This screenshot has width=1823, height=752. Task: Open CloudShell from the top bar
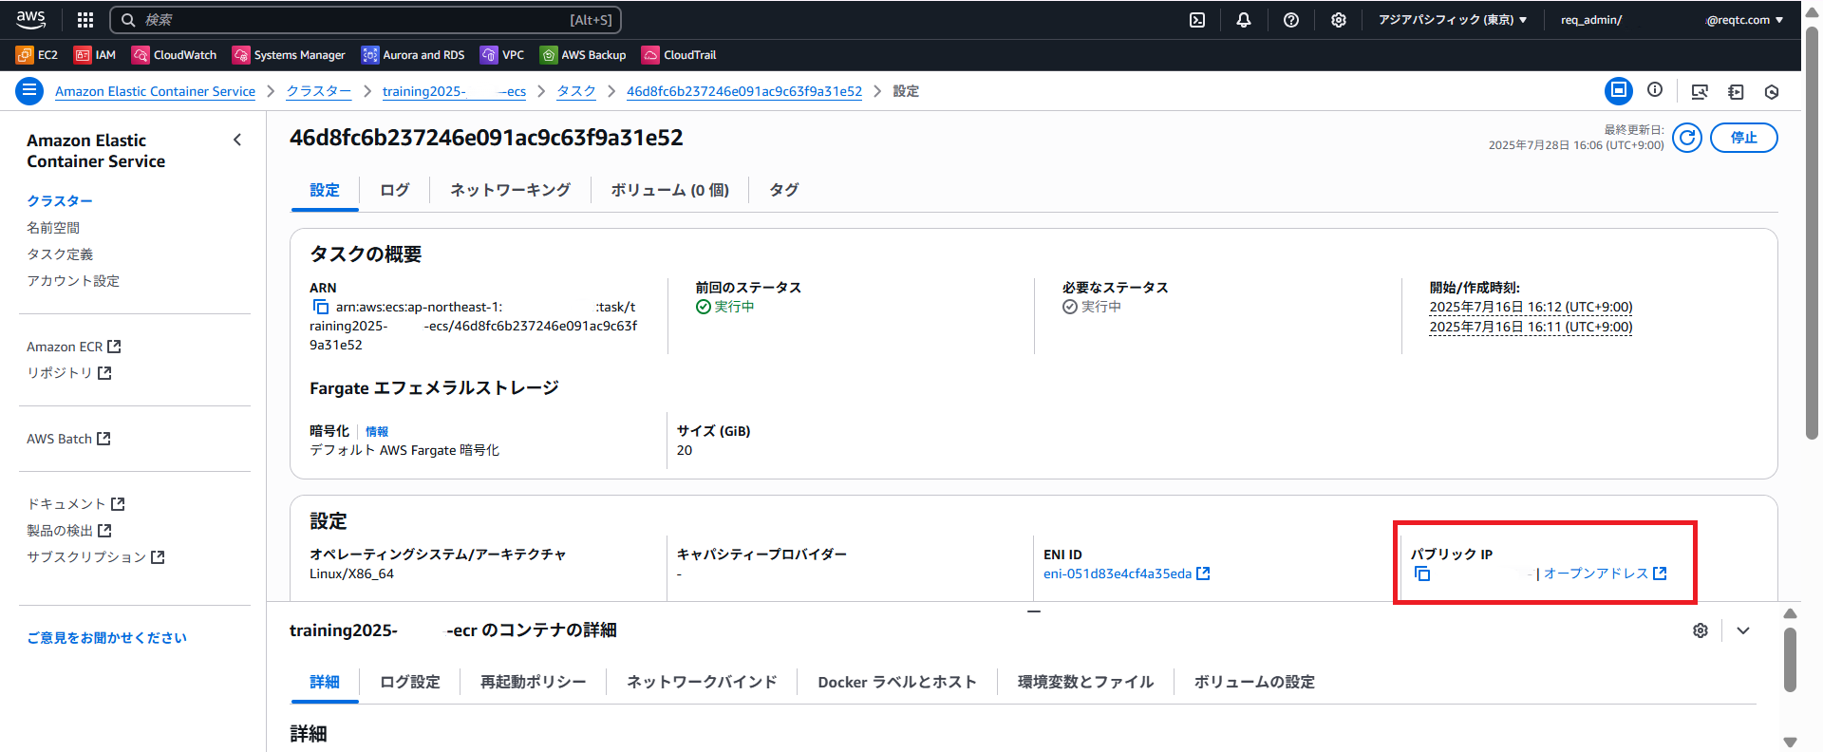tap(1197, 20)
